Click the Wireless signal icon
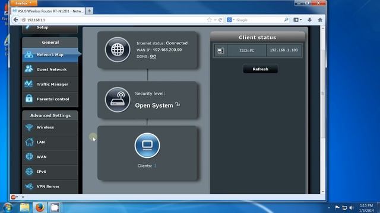 click(29, 127)
